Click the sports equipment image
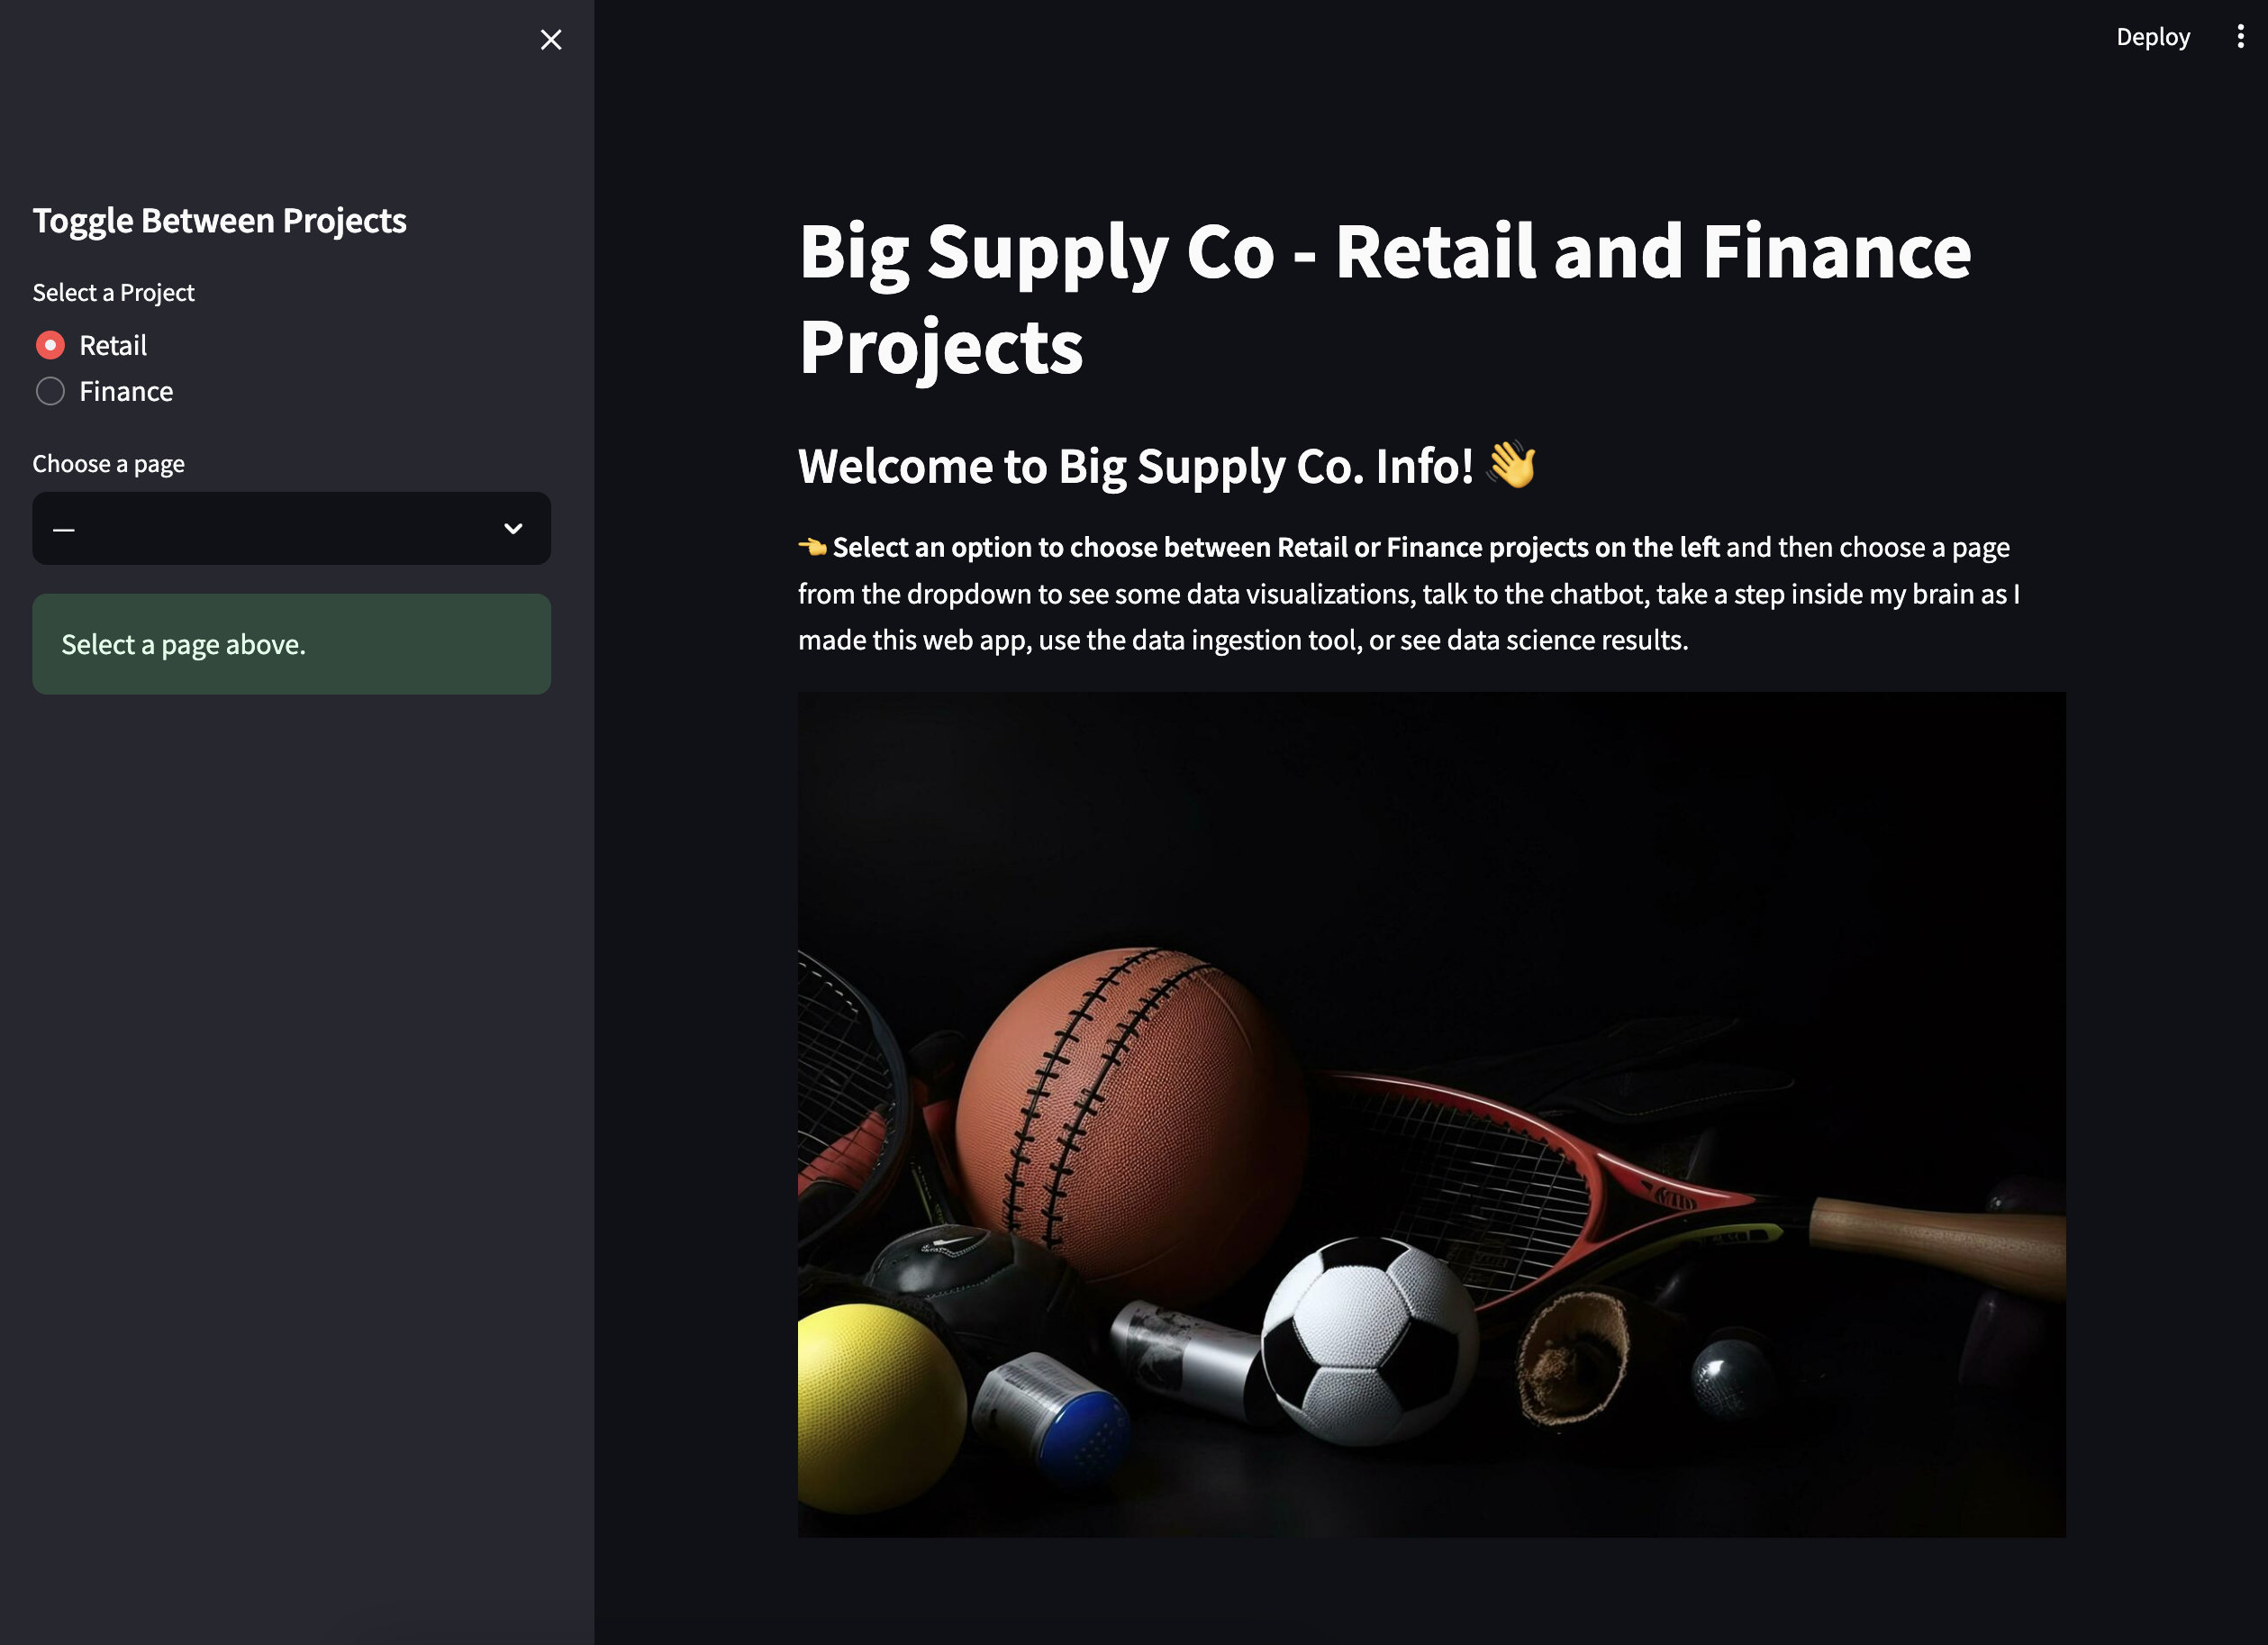This screenshot has width=2268, height=1645. (x=1431, y=1114)
